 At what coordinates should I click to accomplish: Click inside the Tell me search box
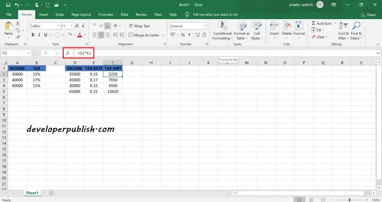pyautogui.click(x=215, y=14)
